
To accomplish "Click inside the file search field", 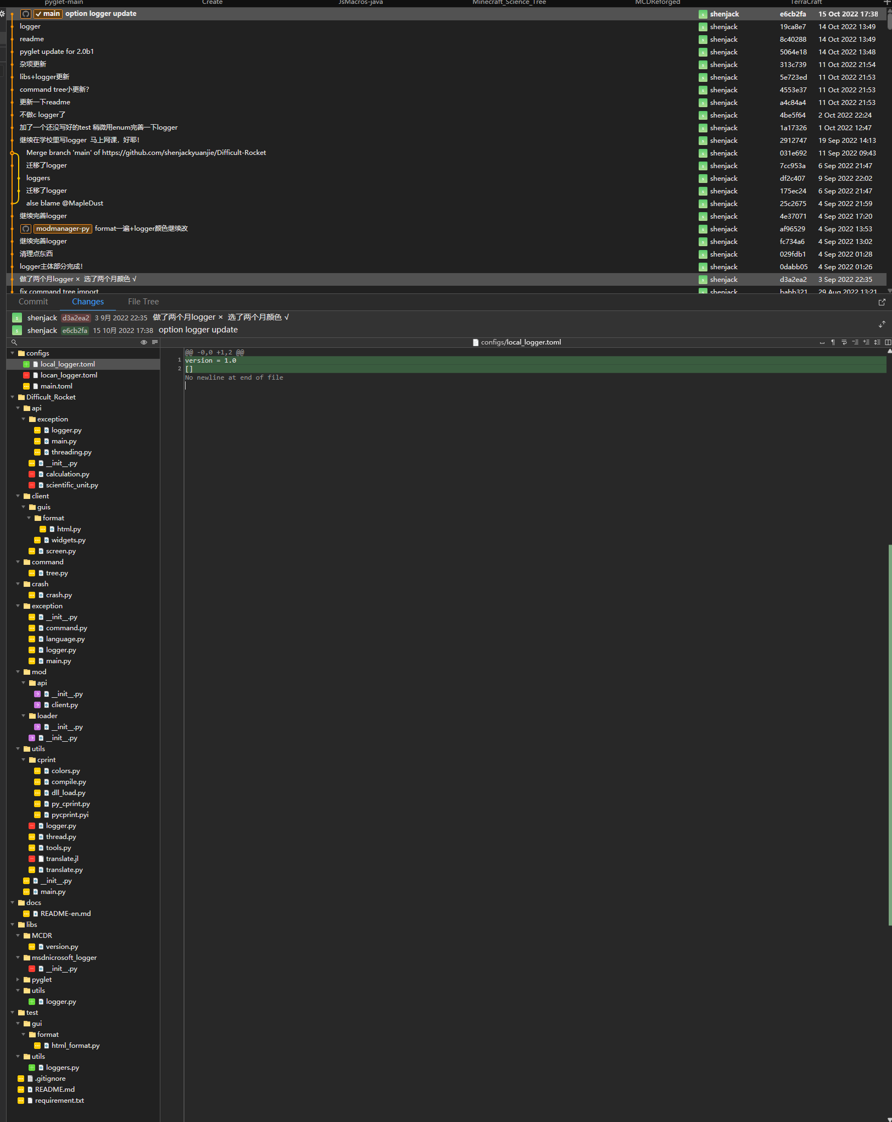I will click(x=78, y=342).
